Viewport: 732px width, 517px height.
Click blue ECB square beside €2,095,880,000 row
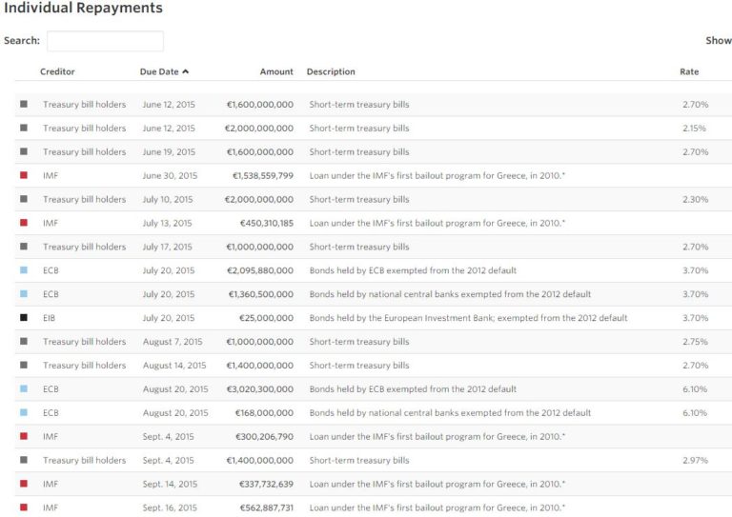[x=24, y=270]
